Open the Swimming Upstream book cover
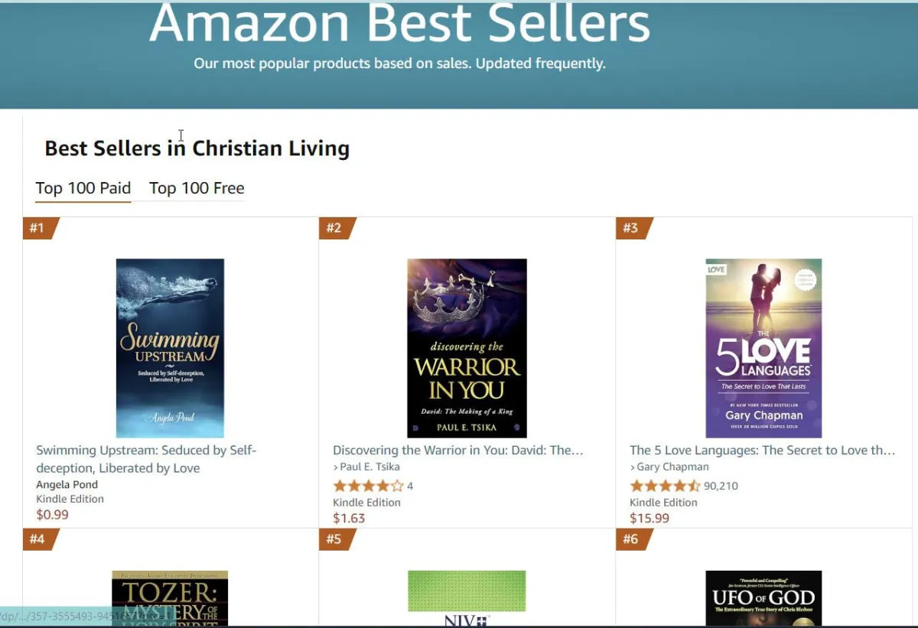Screen dimensions: 918x628 (170, 348)
